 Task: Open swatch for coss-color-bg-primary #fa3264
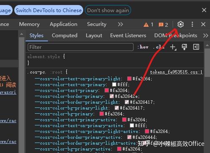pos(102,114)
